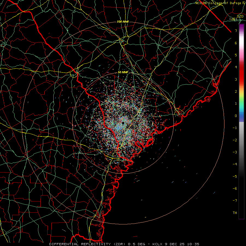Image resolution: width=246 pixels, height=246 pixels.
Task: Click the 10:35 timestamp
Action: click(193, 244)
